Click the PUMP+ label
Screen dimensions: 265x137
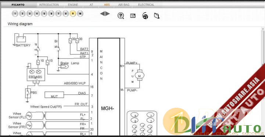132,63
